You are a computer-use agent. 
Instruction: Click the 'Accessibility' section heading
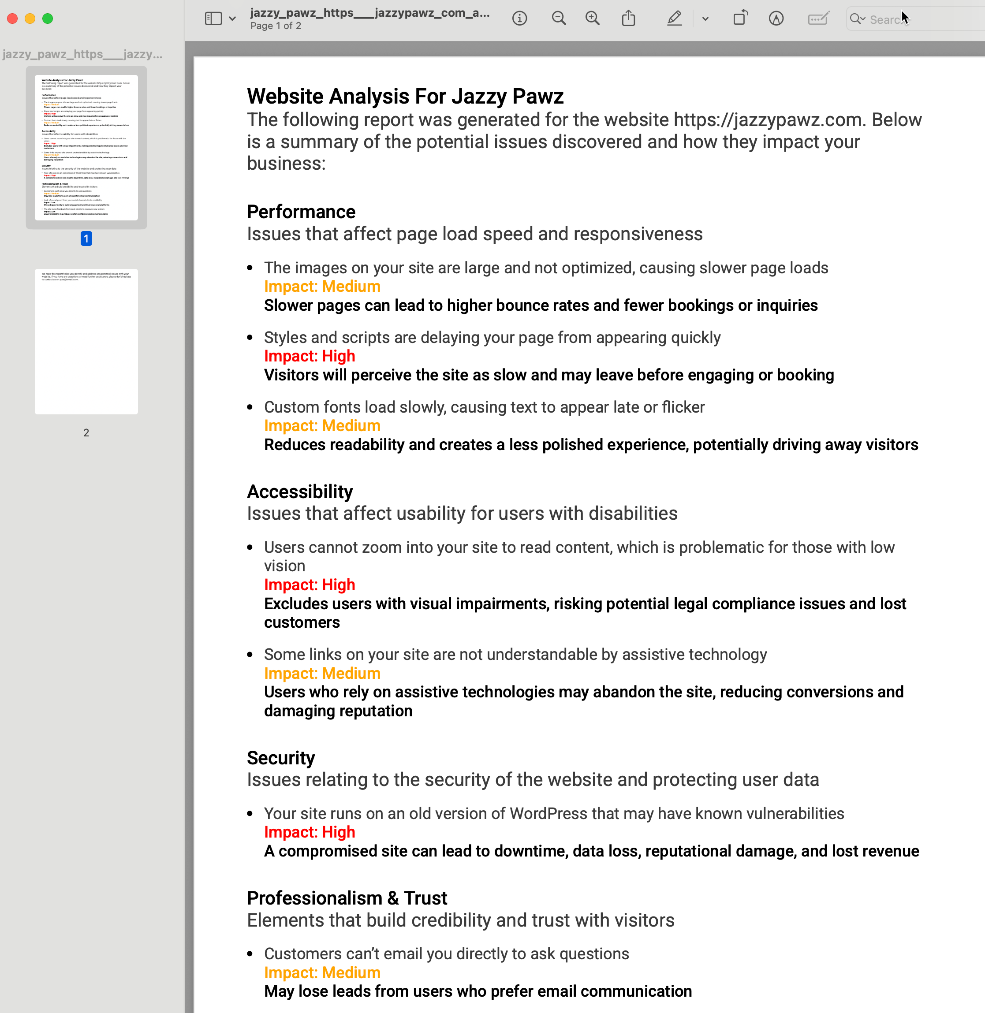click(300, 491)
